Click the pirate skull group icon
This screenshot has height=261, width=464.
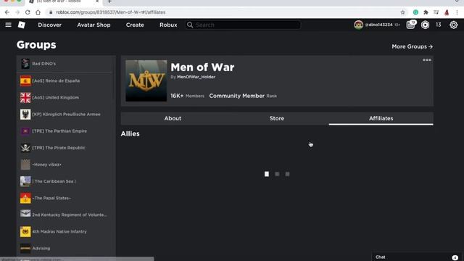coord(25,148)
